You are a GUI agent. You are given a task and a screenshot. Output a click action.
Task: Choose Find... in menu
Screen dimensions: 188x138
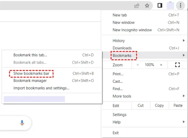(144, 89)
